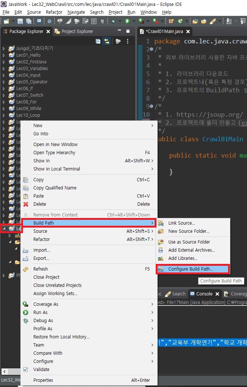The image size is (247, 387).
Task: Open the dropdown arrow beside Coverage icon
Action: pyautogui.click(x=148, y=21)
